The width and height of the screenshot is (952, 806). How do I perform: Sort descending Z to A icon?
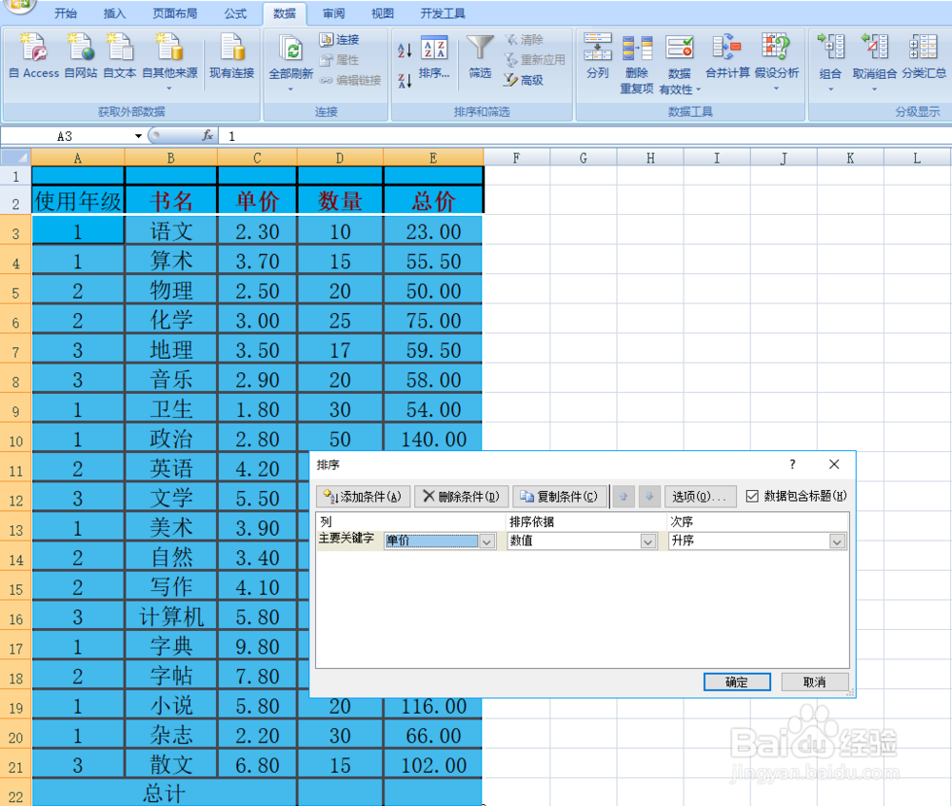405,80
